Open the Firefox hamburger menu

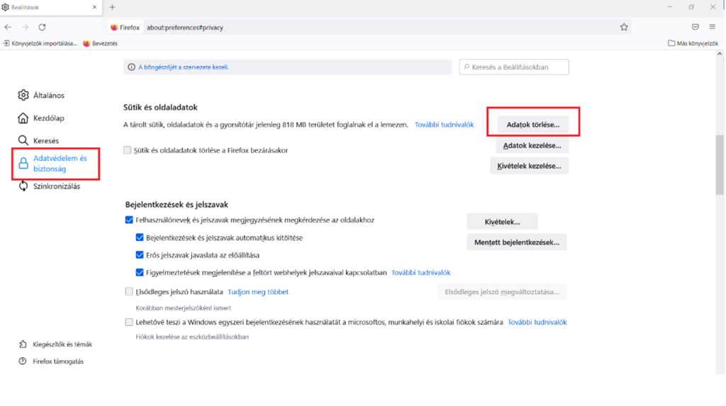click(712, 27)
